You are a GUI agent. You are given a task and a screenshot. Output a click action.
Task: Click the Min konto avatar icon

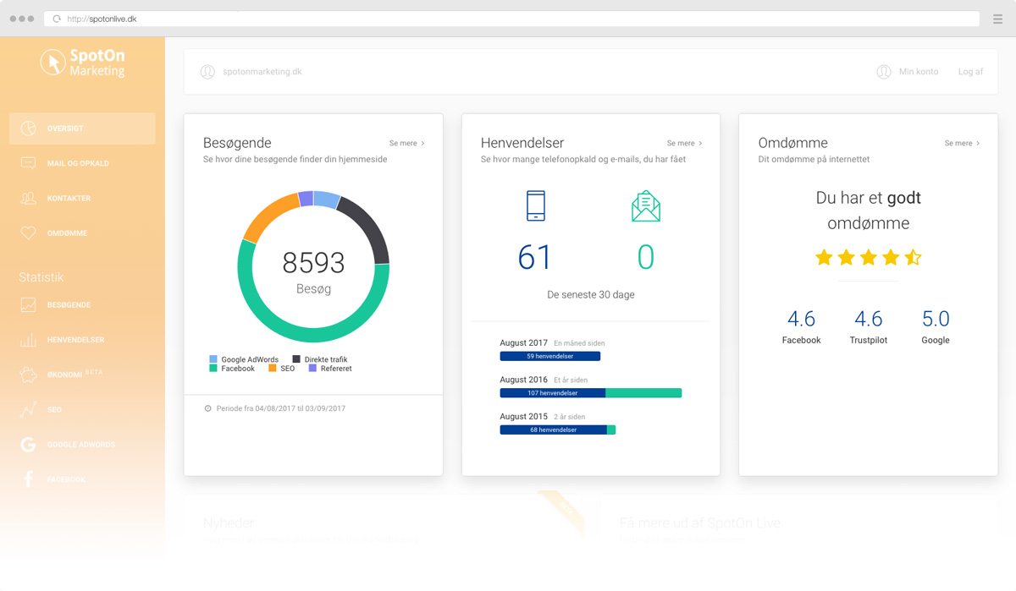[x=884, y=72]
